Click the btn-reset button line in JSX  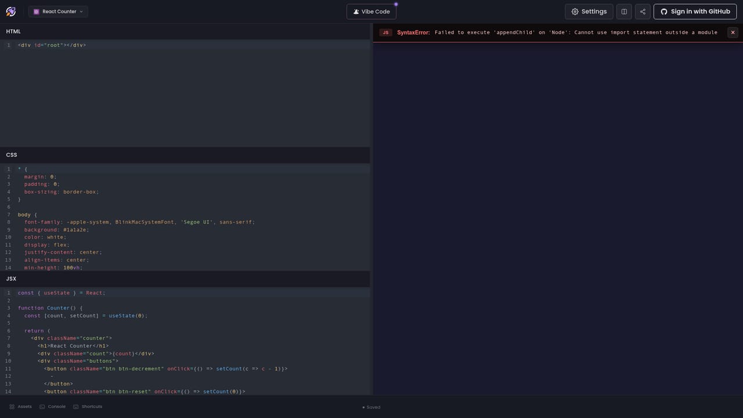point(145,391)
